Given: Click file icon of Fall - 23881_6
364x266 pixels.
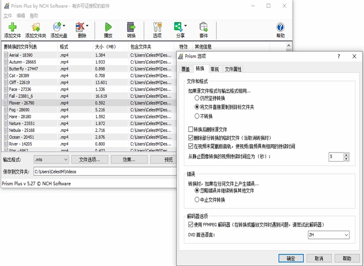Looking at the screenshot, I should point(6,96).
